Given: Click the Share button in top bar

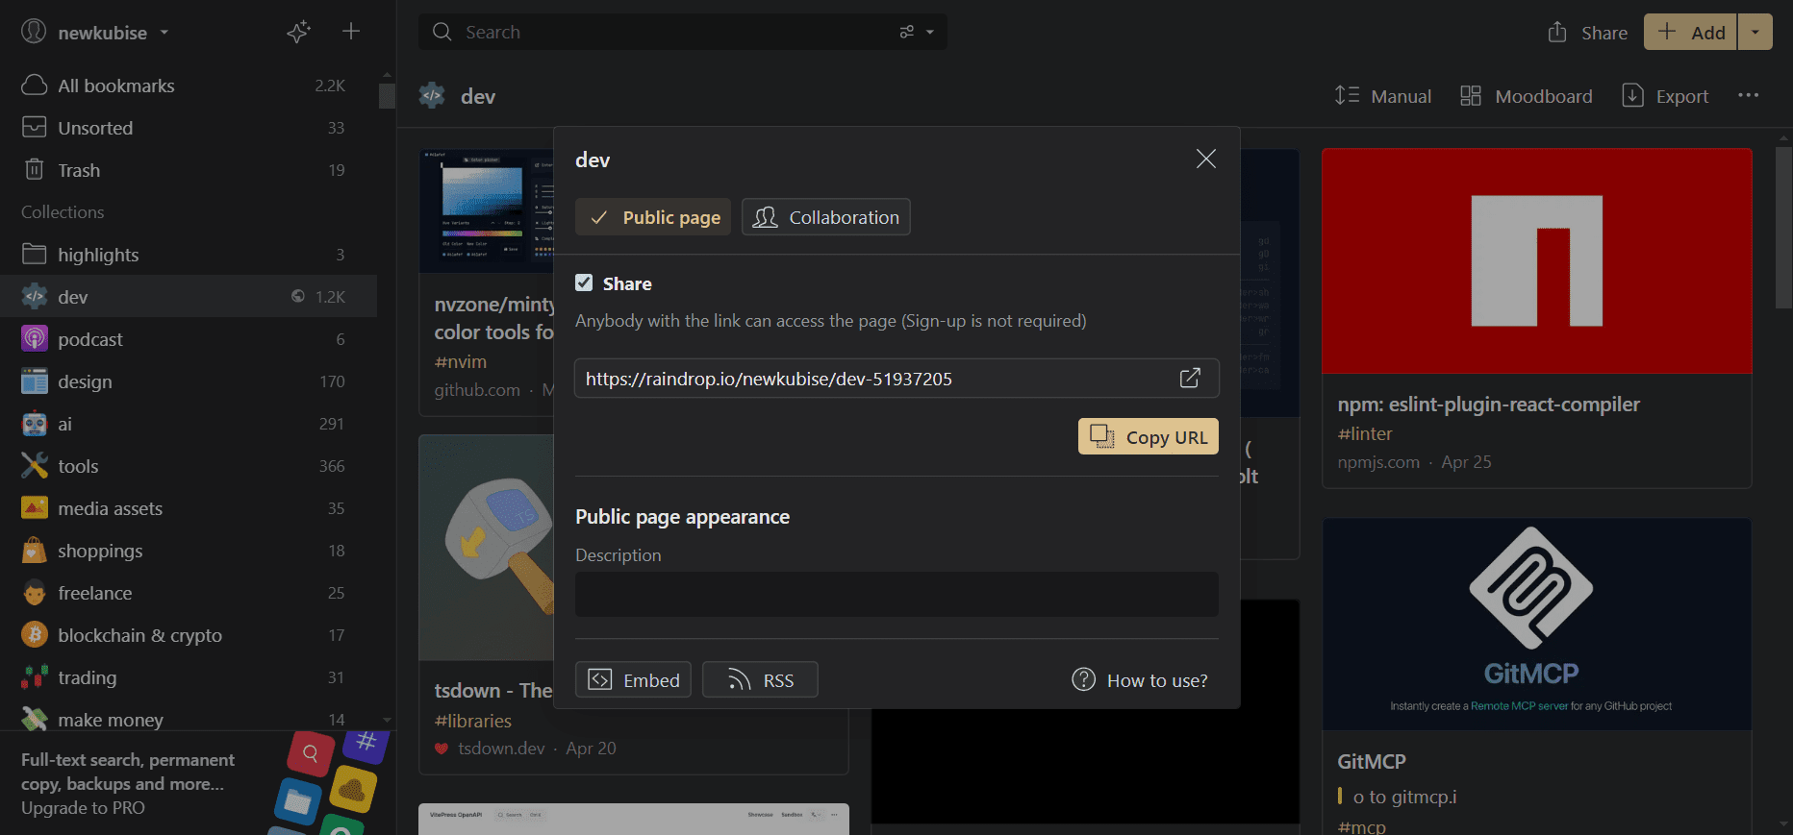Looking at the screenshot, I should [1587, 33].
